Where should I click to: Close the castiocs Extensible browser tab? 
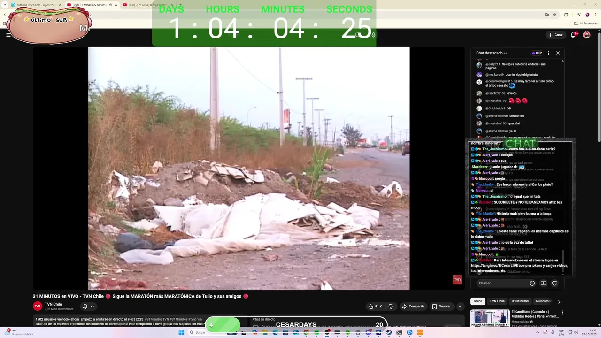(x=60, y=5)
